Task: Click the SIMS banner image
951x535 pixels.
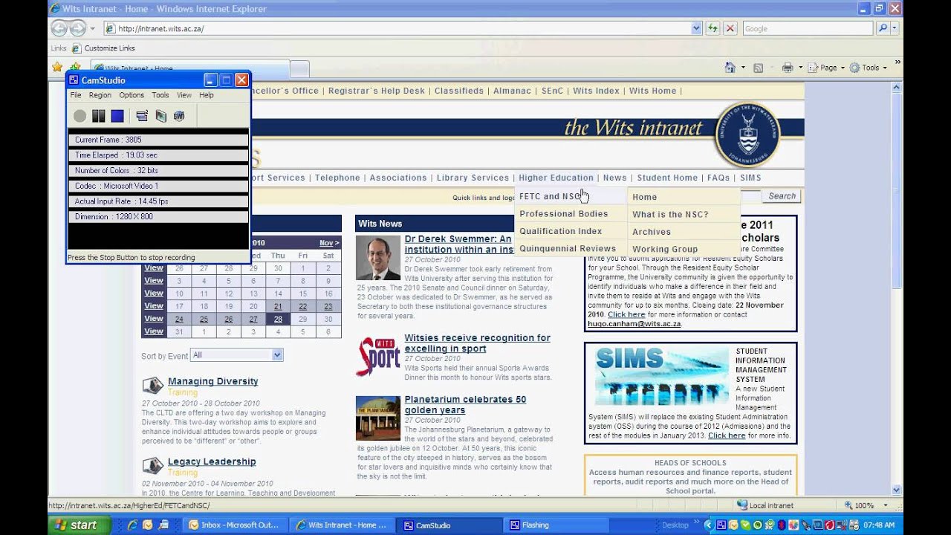Action: point(662,376)
